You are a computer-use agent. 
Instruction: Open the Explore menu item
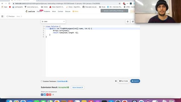pos(39,11)
